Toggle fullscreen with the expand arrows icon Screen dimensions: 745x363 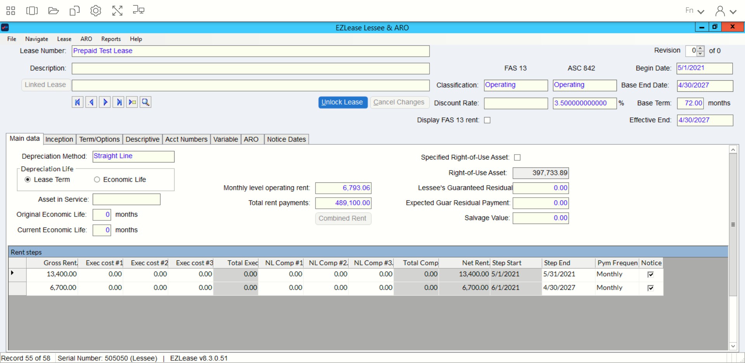pyautogui.click(x=117, y=10)
